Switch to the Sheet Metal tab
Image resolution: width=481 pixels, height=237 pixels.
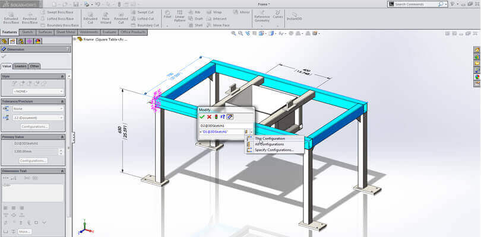tap(66, 32)
